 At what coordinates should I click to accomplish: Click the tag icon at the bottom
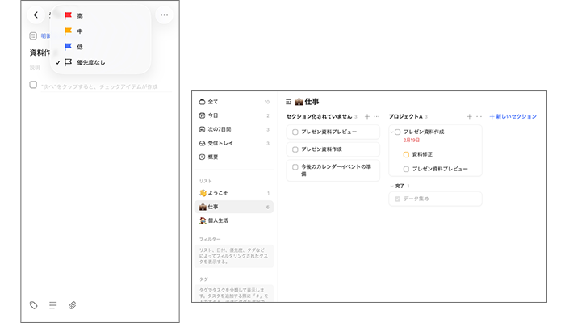(x=33, y=305)
